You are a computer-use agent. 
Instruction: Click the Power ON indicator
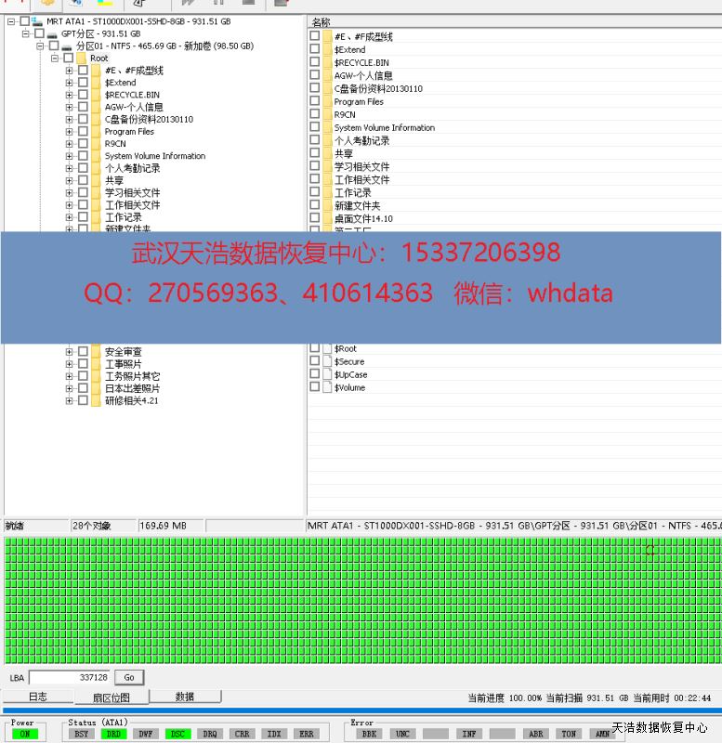click(x=22, y=734)
